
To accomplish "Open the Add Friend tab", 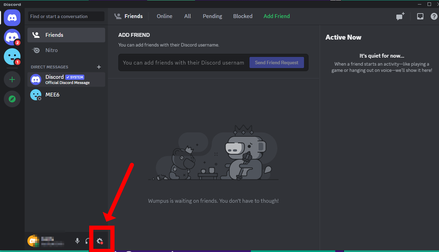I will [277, 16].
